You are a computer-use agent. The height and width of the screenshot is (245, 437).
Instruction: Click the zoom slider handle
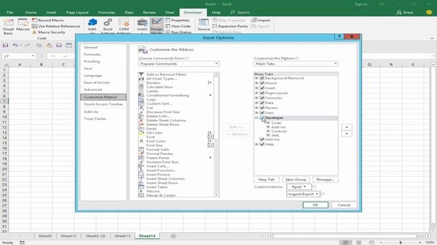click(x=401, y=242)
